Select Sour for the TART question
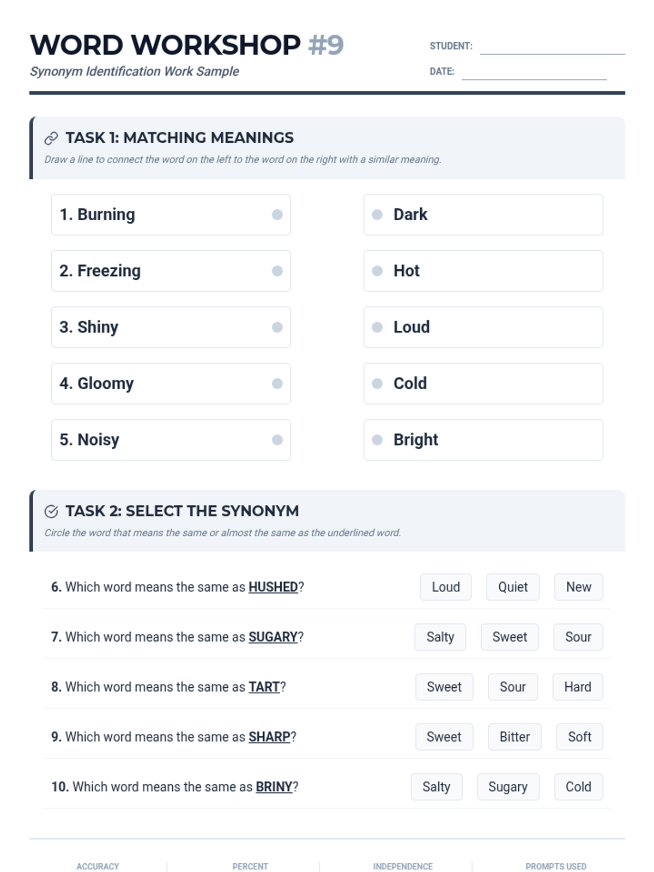This screenshot has width=654, height=872. pos(512,687)
